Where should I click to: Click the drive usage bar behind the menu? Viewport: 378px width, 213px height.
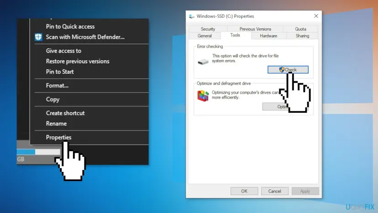pyautogui.click(x=38, y=152)
